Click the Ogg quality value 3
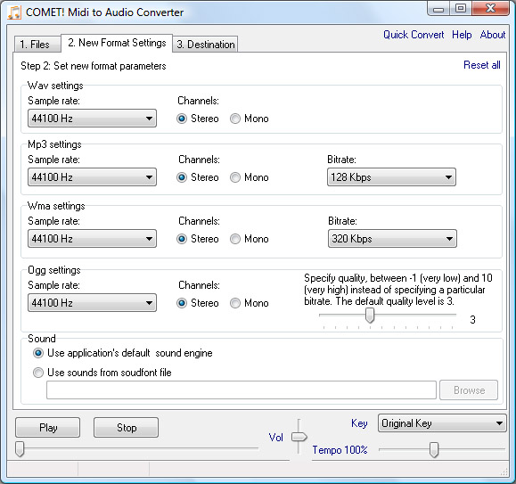516x484 pixels. pos(472,319)
